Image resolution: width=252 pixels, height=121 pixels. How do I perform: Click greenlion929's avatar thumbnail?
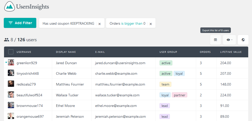11,62
